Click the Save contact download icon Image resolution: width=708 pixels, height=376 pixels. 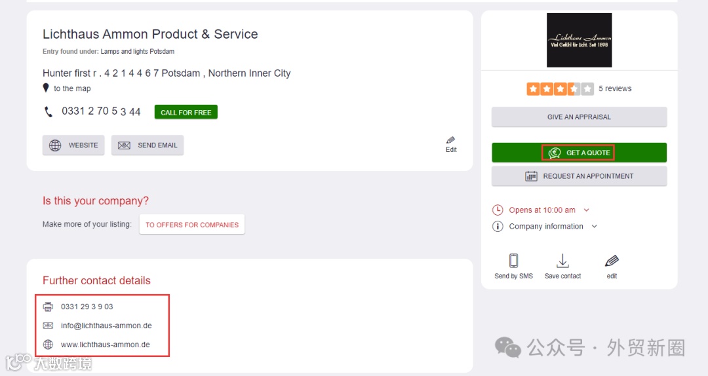pyautogui.click(x=562, y=261)
